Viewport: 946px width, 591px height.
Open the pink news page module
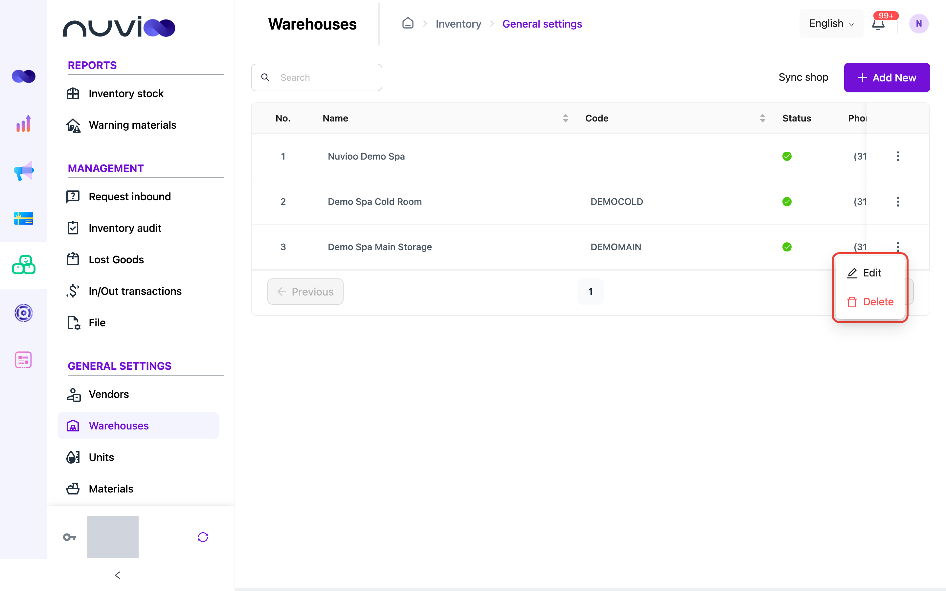tap(23, 360)
